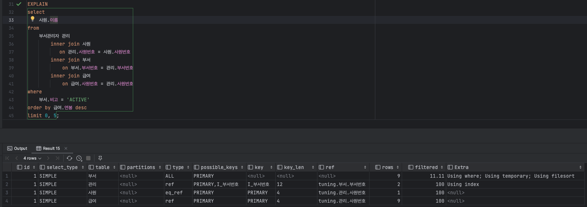Click the table cell '급여'
This screenshot has height=207, width=587.
pyautogui.click(x=102, y=201)
